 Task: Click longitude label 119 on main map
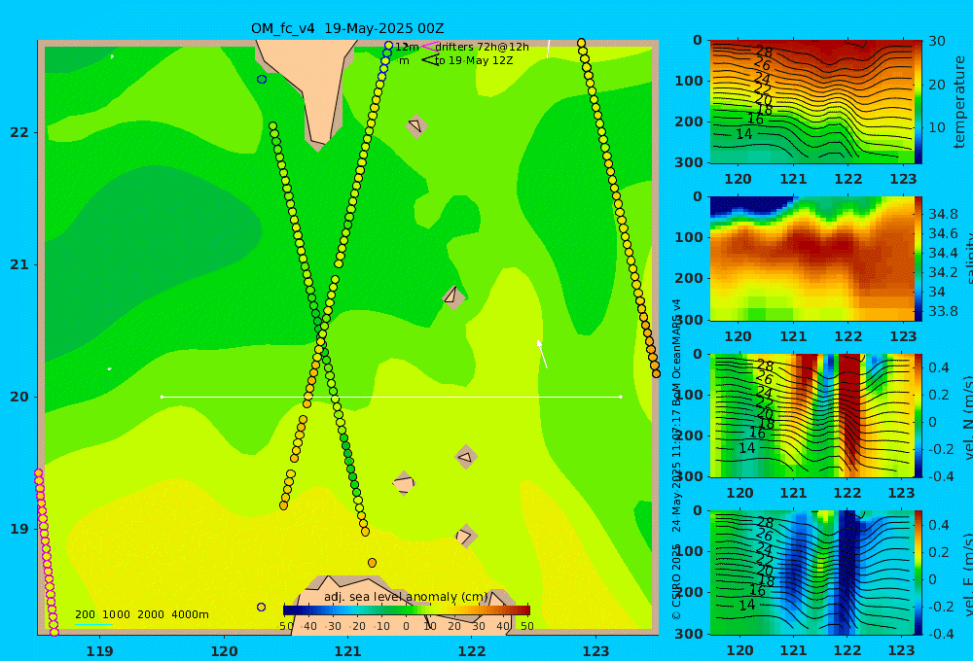tap(100, 651)
